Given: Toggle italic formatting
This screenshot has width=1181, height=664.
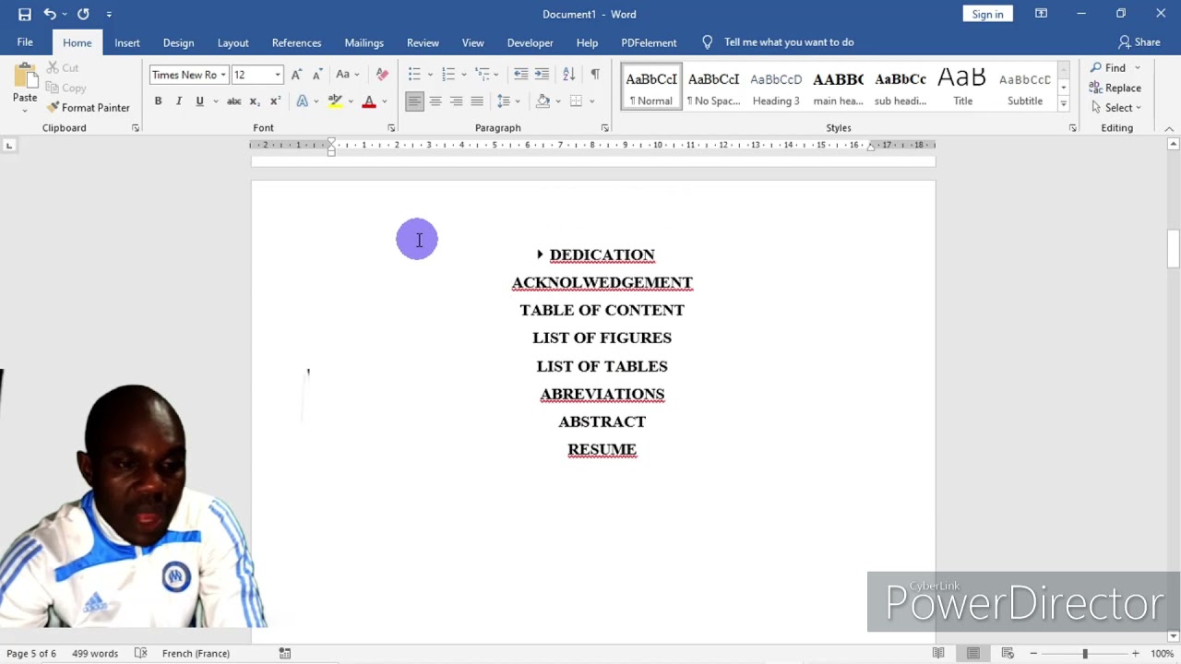Looking at the screenshot, I should (x=178, y=101).
